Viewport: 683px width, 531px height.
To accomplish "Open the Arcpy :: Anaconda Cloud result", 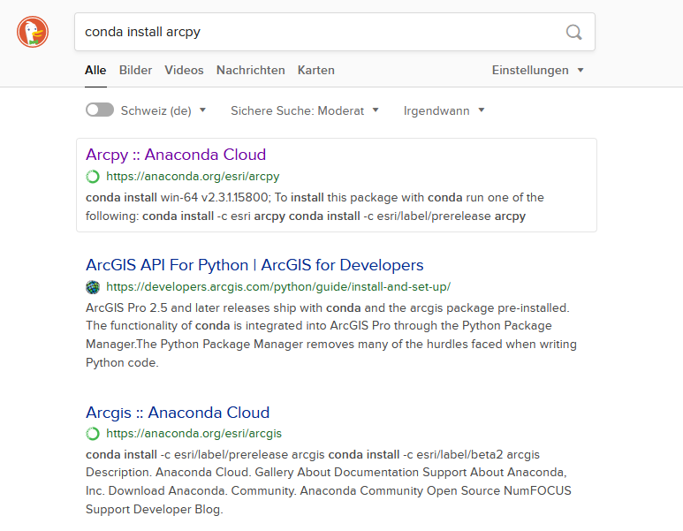I will pyautogui.click(x=176, y=155).
